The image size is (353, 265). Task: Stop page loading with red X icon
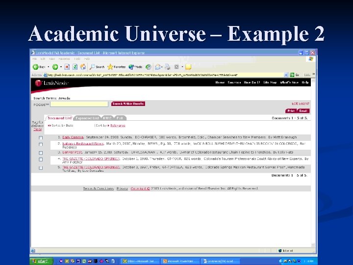pos(67,67)
